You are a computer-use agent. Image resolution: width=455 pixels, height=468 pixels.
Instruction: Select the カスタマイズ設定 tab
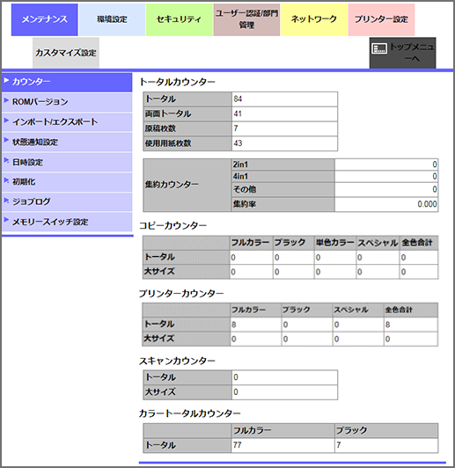point(66,53)
